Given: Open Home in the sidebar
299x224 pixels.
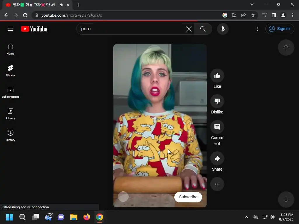Looking at the screenshot, I should 11,49.
